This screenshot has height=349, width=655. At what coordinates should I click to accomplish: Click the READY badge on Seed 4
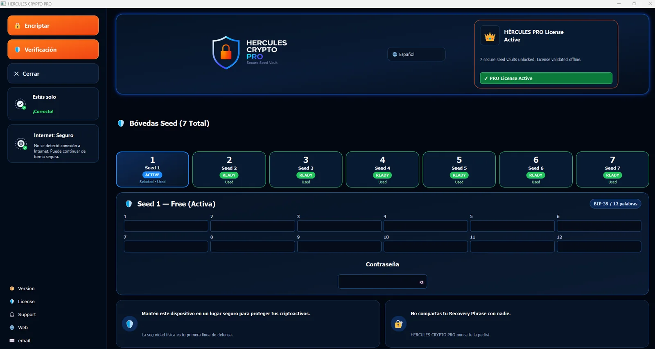coord(382,175)
